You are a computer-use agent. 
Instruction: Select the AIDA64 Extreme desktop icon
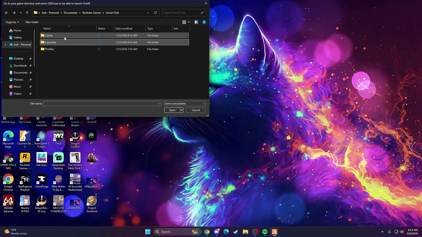pyautogui.click(x=8, y=204)
